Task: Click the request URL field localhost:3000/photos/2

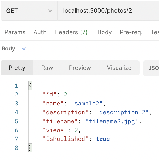Action: click(108, 11)
